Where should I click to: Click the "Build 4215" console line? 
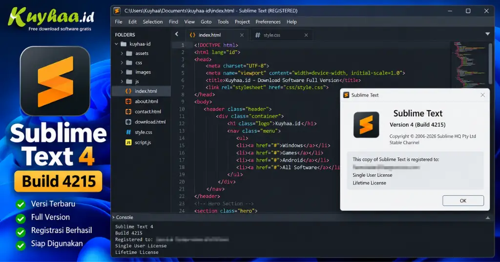point(128,233)
